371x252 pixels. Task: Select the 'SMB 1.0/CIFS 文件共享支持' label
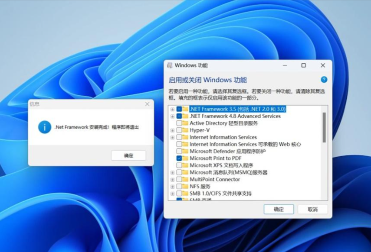pos(220,194)
